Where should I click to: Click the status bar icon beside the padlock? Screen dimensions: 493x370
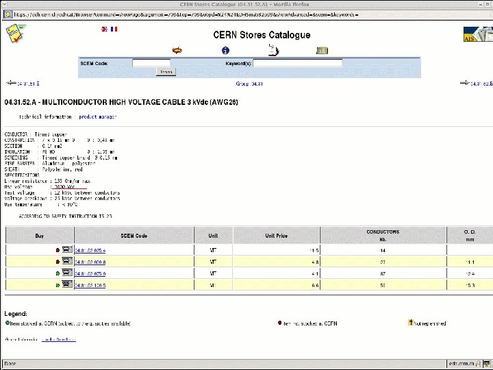click(x=487, y=364)
